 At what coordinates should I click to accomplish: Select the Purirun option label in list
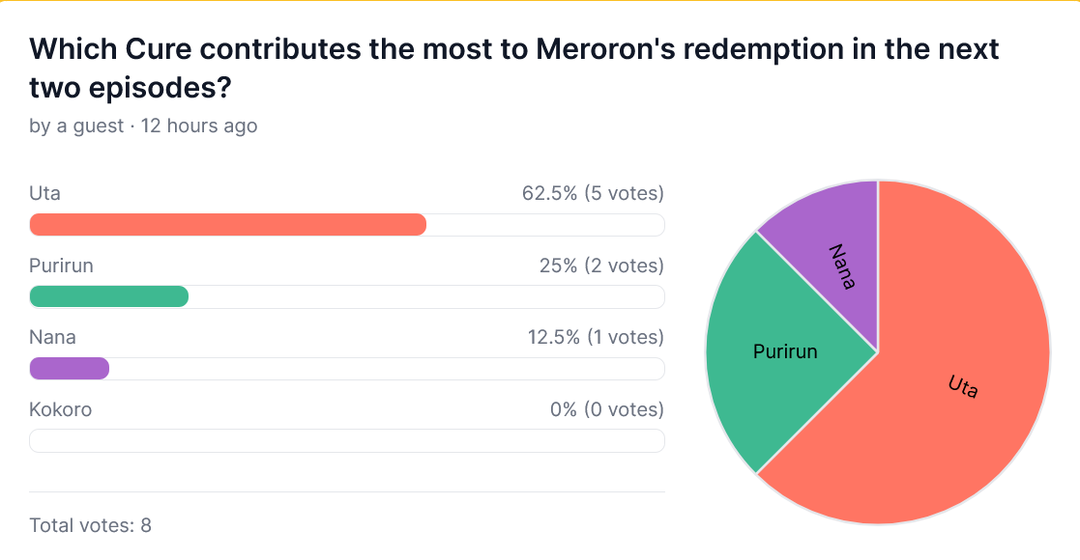coord(61,266)
